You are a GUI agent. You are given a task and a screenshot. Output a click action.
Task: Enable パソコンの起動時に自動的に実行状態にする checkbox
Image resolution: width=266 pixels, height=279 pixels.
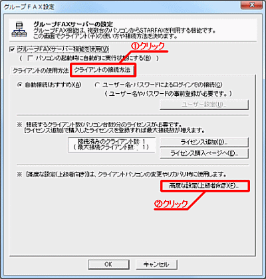tap(30, 59)
